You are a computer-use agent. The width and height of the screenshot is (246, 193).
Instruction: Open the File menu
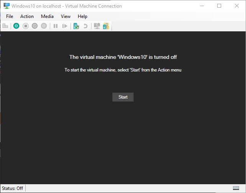click(10, 16)
